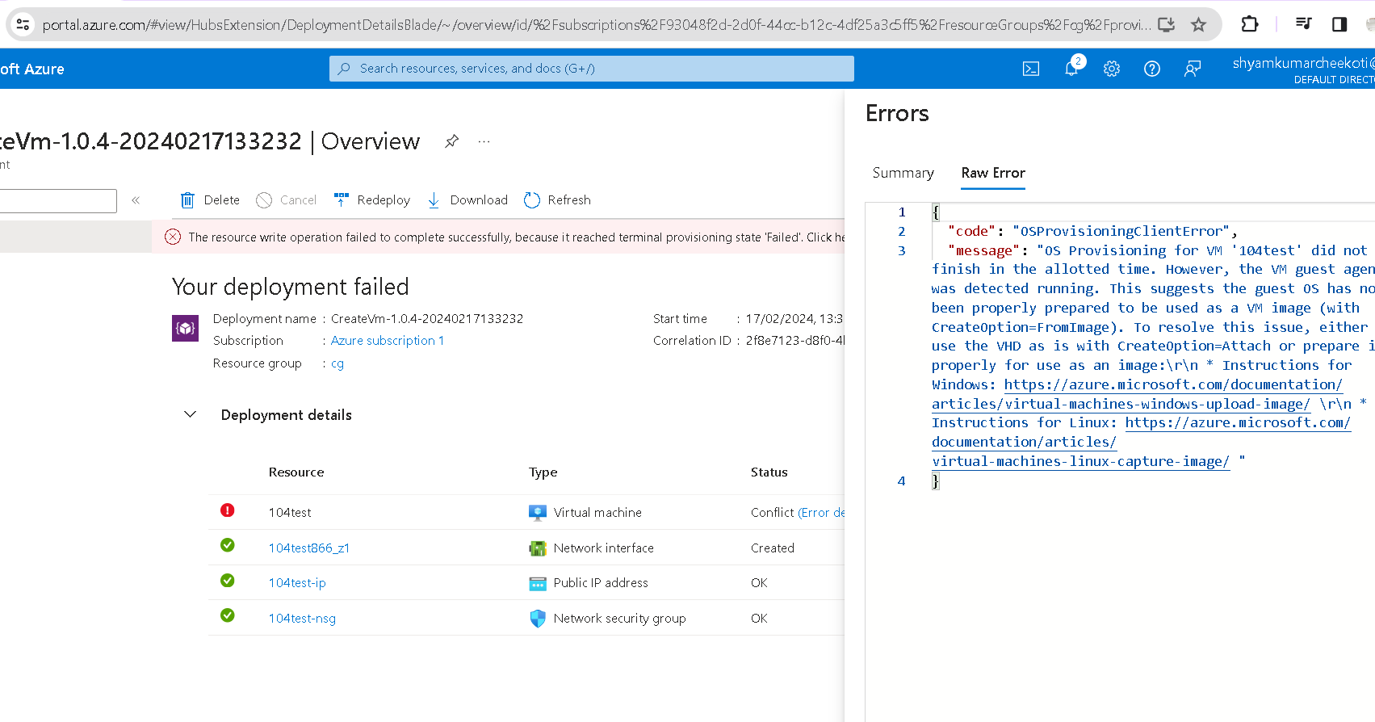Click the browser bookmark star icon
The height and width of the screenshot is (722, 1375).
coord(1199,25)
